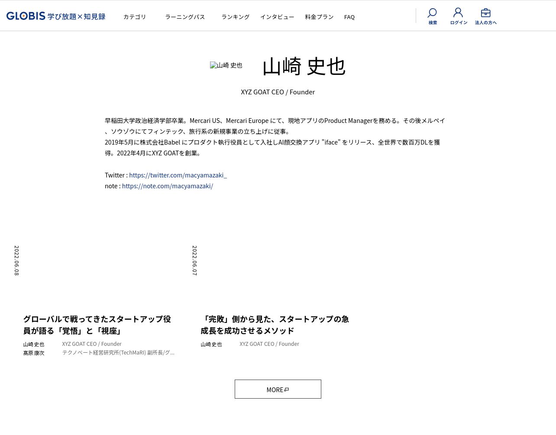The image size is (556, 435).
Task: Click the GLOBIS 学び放題×知見録 logo
Action: point(56,16)
